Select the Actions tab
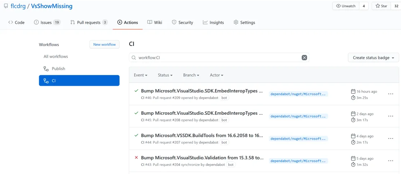The width and height of the screenshot is (401, 174). (x=127, y=23)
